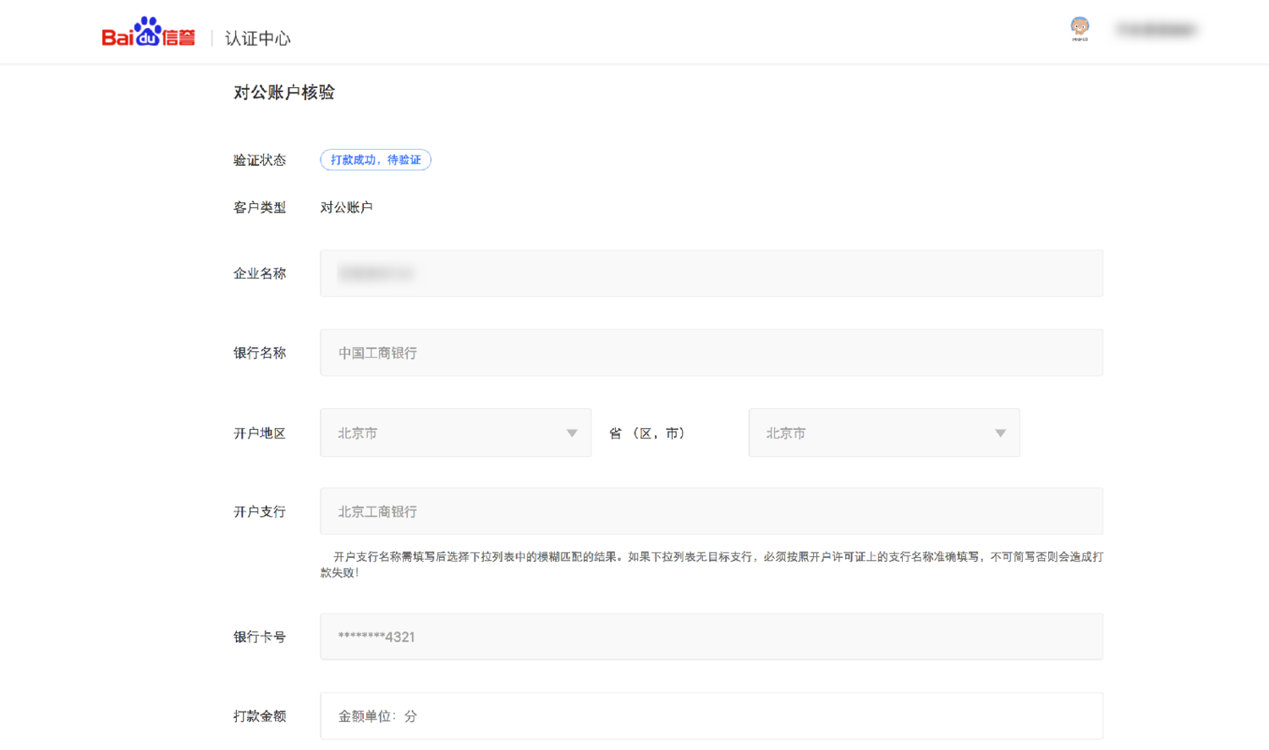Click the user avatar icon in header

click(1079, 28)
